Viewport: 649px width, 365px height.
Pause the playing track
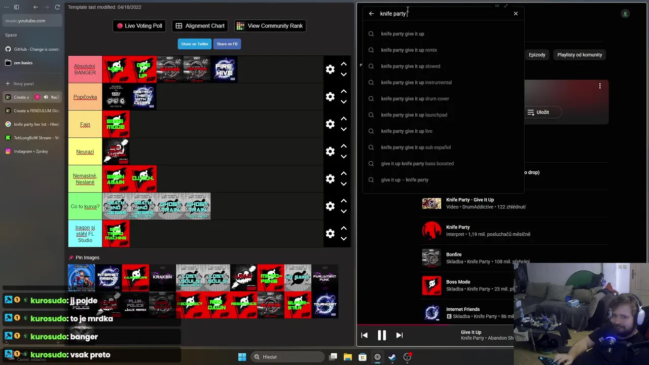pyautogui.click(x=382, y=335)
